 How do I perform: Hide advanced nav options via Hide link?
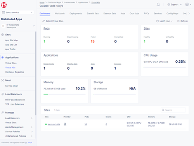30,142
